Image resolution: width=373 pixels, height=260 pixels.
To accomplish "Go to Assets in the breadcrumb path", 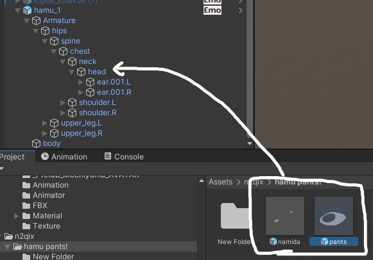I will click(220, 182).
